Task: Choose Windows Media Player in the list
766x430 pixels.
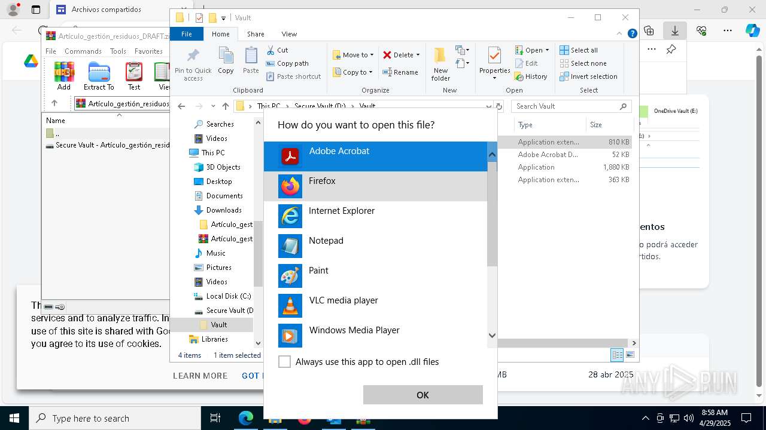Action: tap(376, 336)
